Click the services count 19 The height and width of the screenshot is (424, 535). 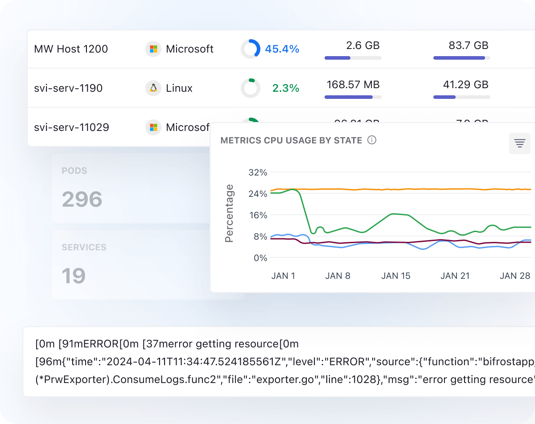click(74, 276)
